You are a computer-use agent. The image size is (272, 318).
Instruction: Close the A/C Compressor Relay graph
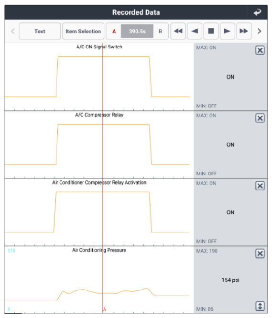tap(260, 118)
